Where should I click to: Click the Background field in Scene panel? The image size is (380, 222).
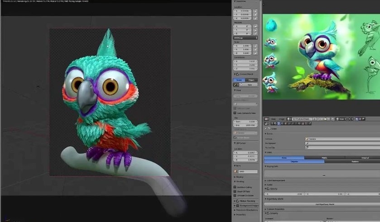point(342,143)
